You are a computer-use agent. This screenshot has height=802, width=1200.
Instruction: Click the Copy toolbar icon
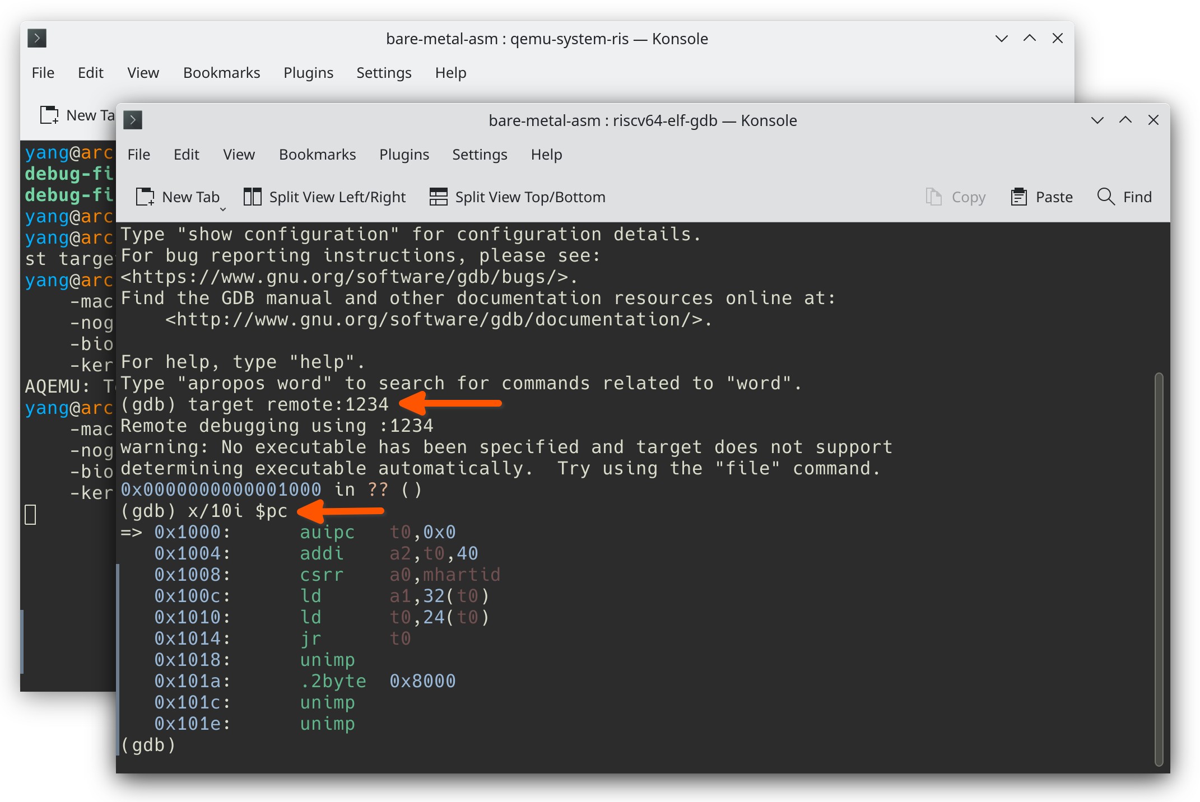(933, 197)
